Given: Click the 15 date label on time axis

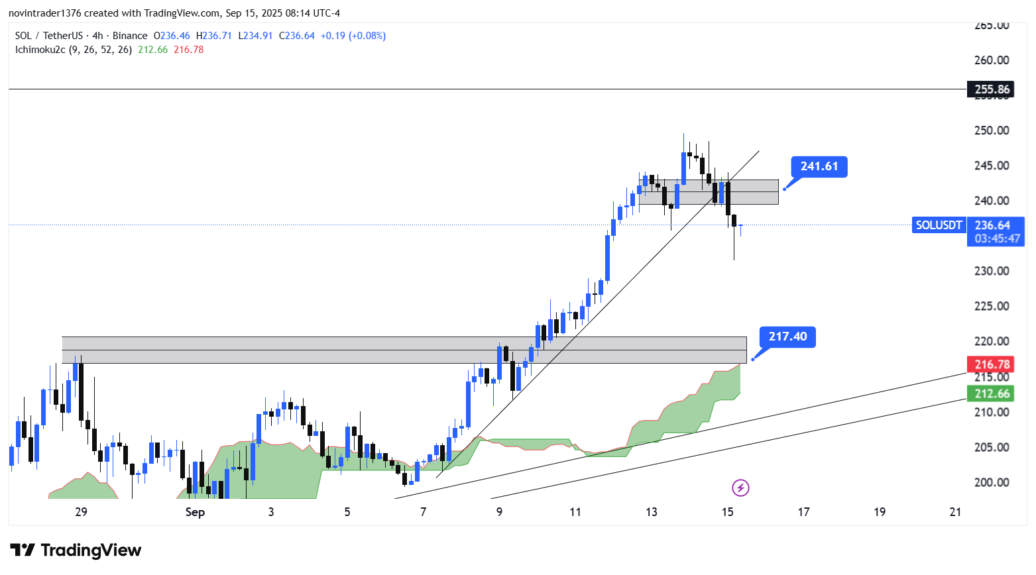Looking at the screenshot, I should [x=727, y=512].
